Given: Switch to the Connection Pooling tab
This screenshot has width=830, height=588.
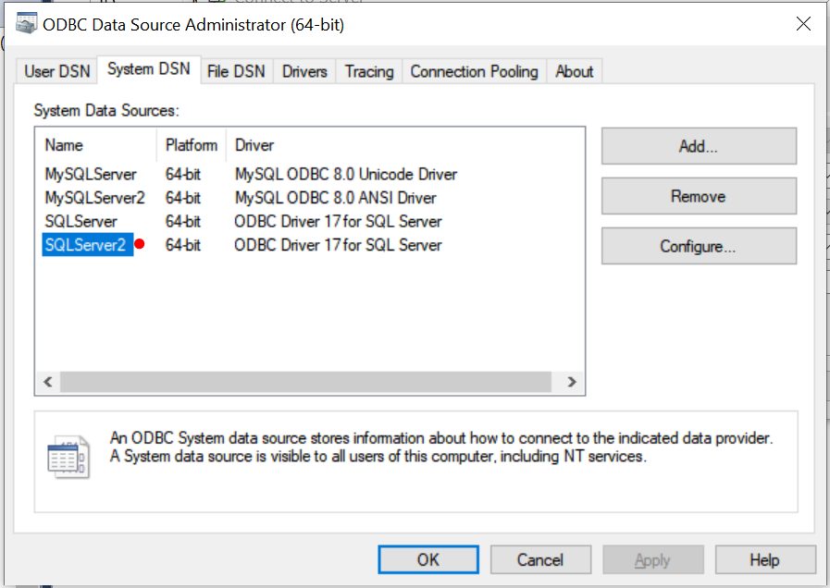Looking at the screenshot, I should pos(475,71).
